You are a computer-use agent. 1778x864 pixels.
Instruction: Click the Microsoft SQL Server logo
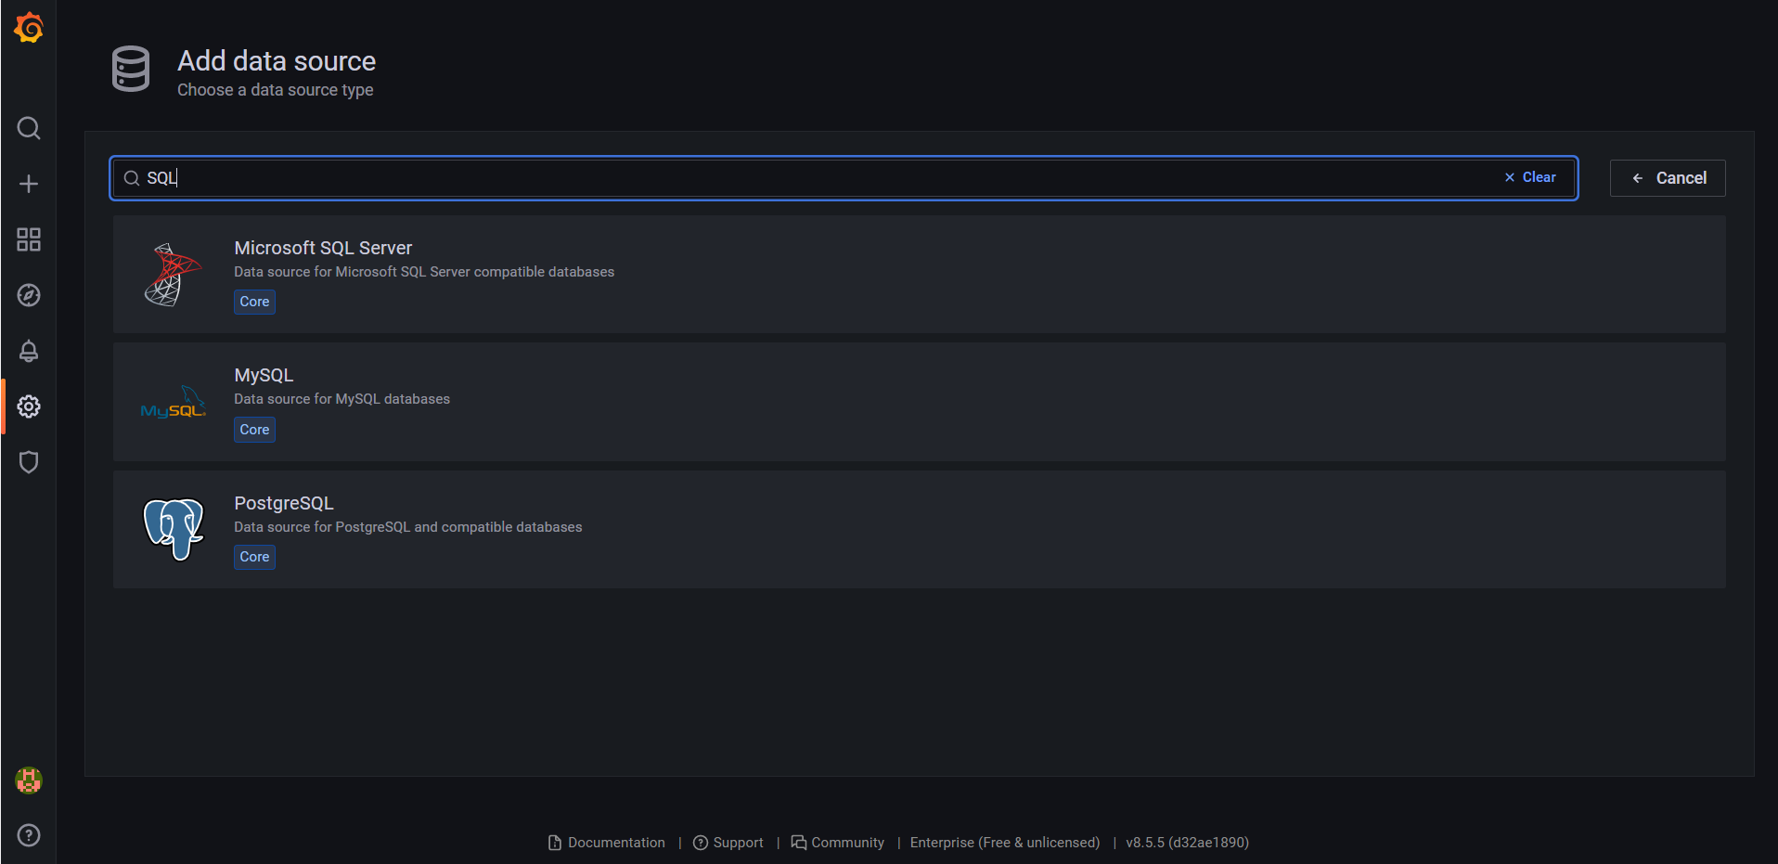click(x=173, y=275)
